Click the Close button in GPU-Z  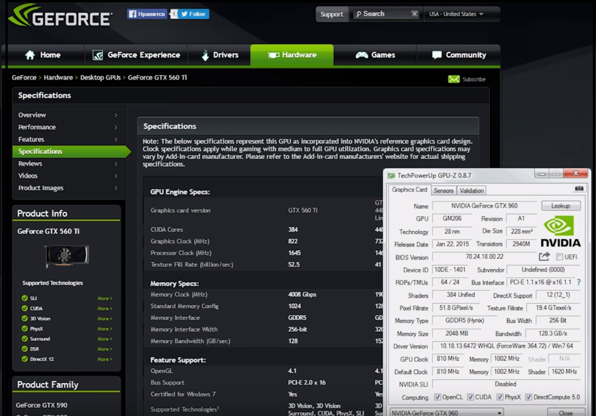[566, 412]
